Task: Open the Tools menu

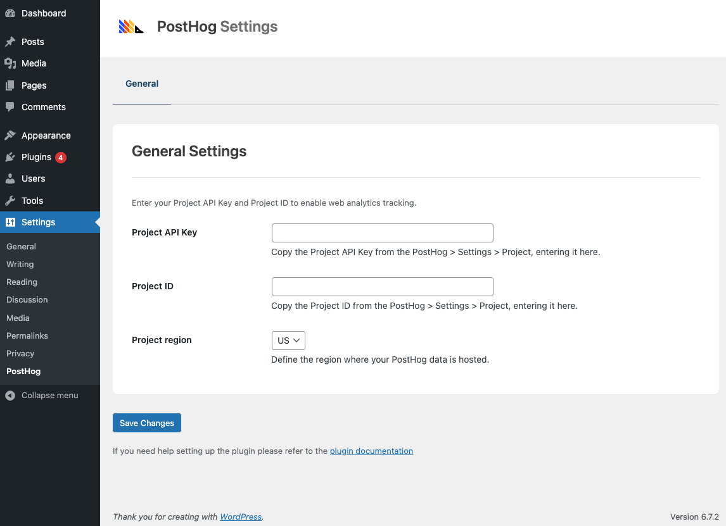Action: pyautogui.click(x=50, y=201)
